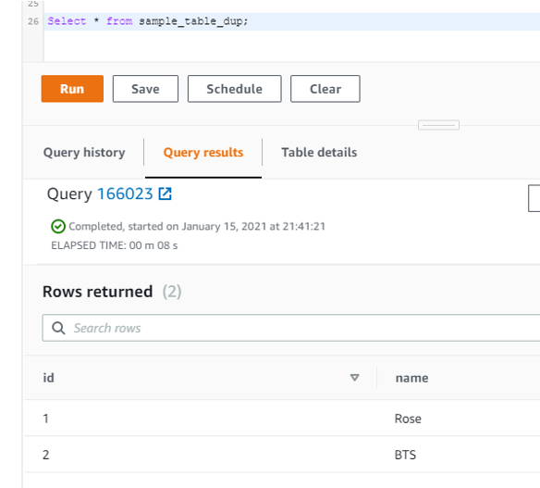Click the ELAPSED TIME text
The width and height of the screenshot is (540, 488).
point(115,245)
